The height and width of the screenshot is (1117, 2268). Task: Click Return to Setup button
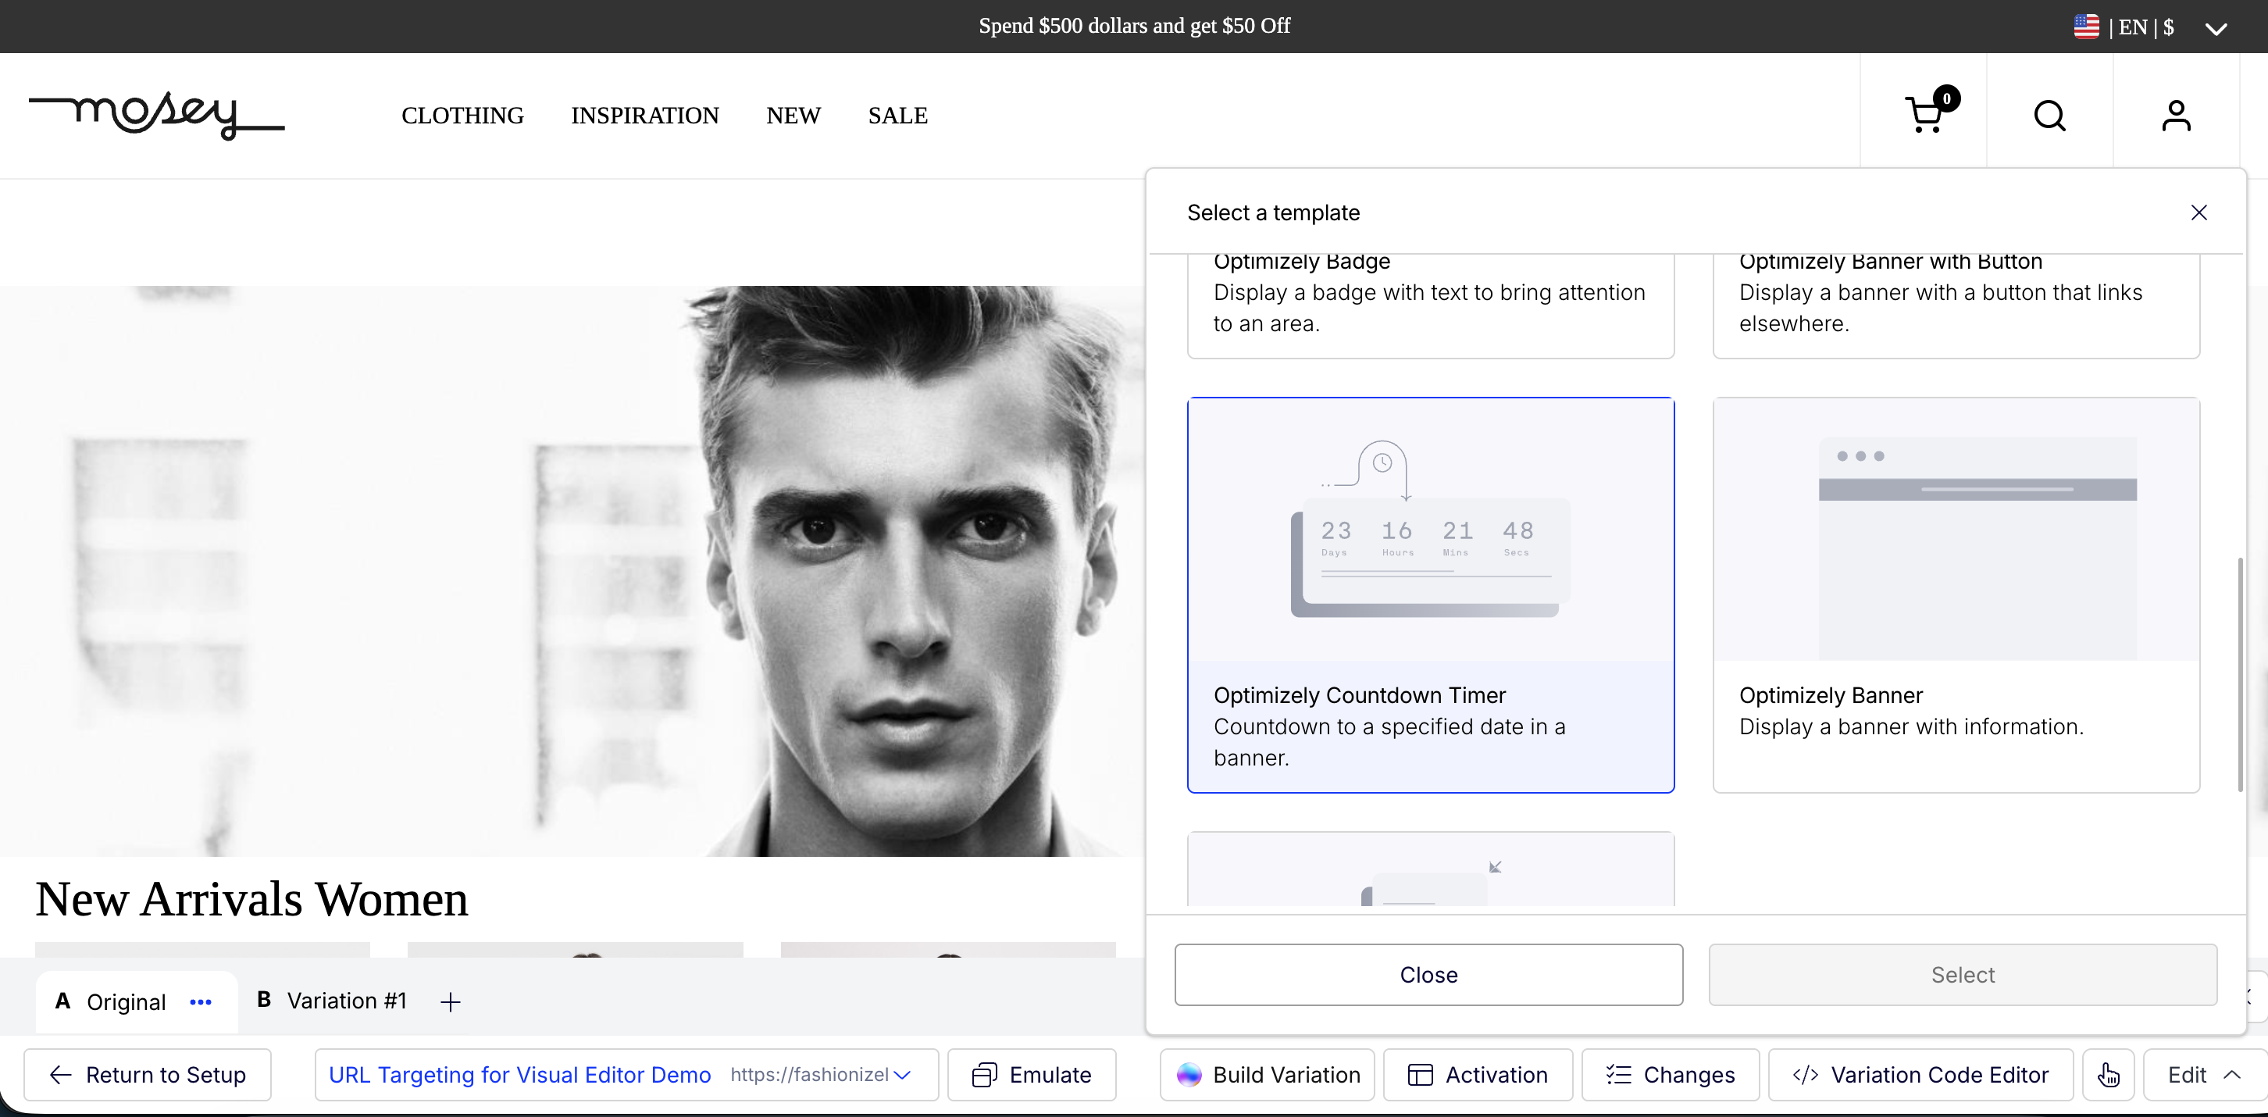[148, 1074]
